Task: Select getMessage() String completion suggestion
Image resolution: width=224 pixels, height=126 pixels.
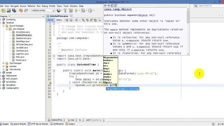Action: (x=122, y=89)
